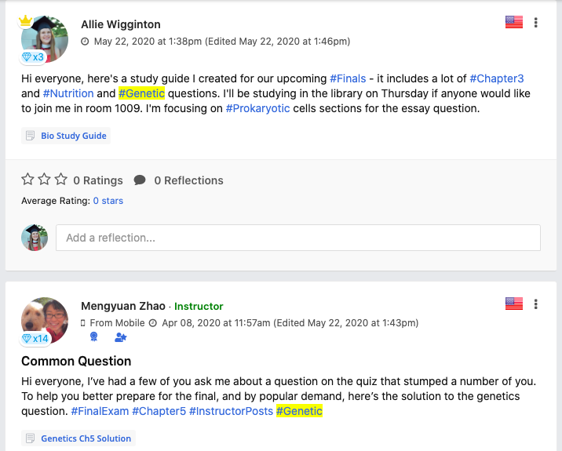
Task: Click the user star badge icon
Action: 120,337
